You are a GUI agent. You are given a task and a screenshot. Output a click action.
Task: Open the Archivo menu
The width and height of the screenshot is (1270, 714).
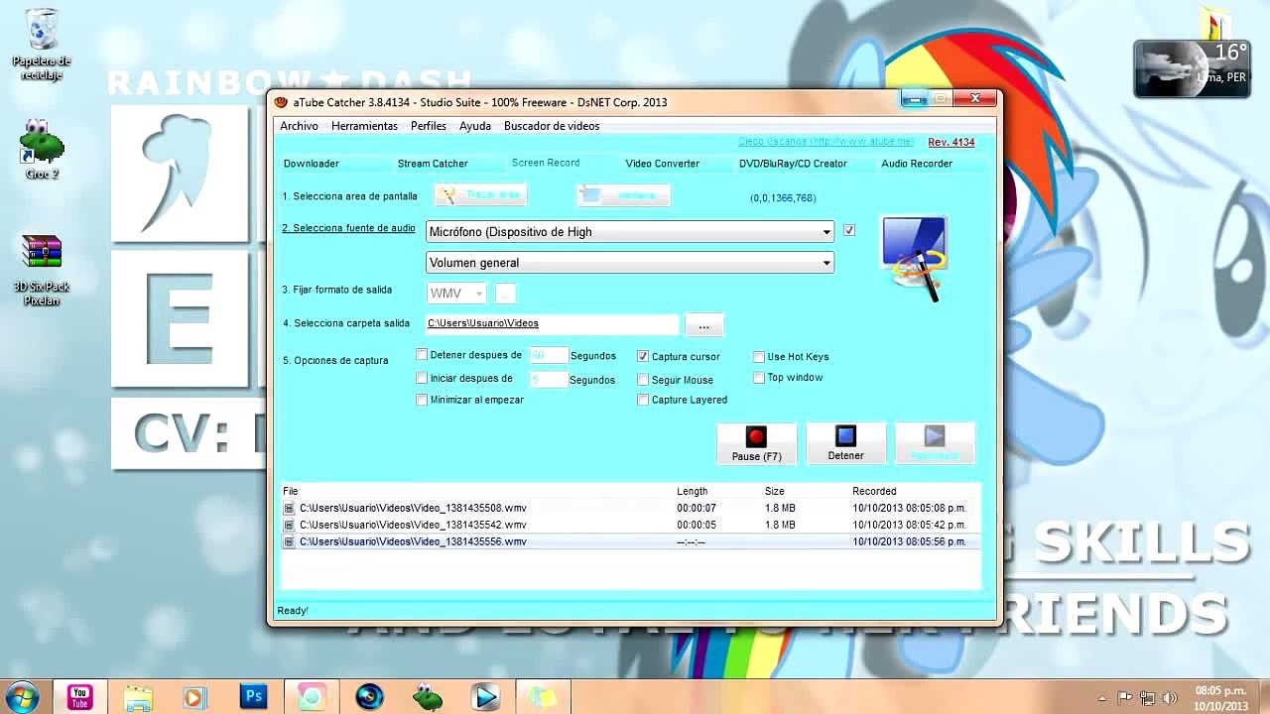[299, 126]
